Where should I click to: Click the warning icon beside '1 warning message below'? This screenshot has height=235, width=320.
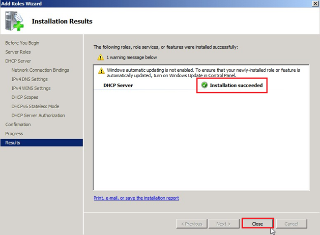(100, 58)
